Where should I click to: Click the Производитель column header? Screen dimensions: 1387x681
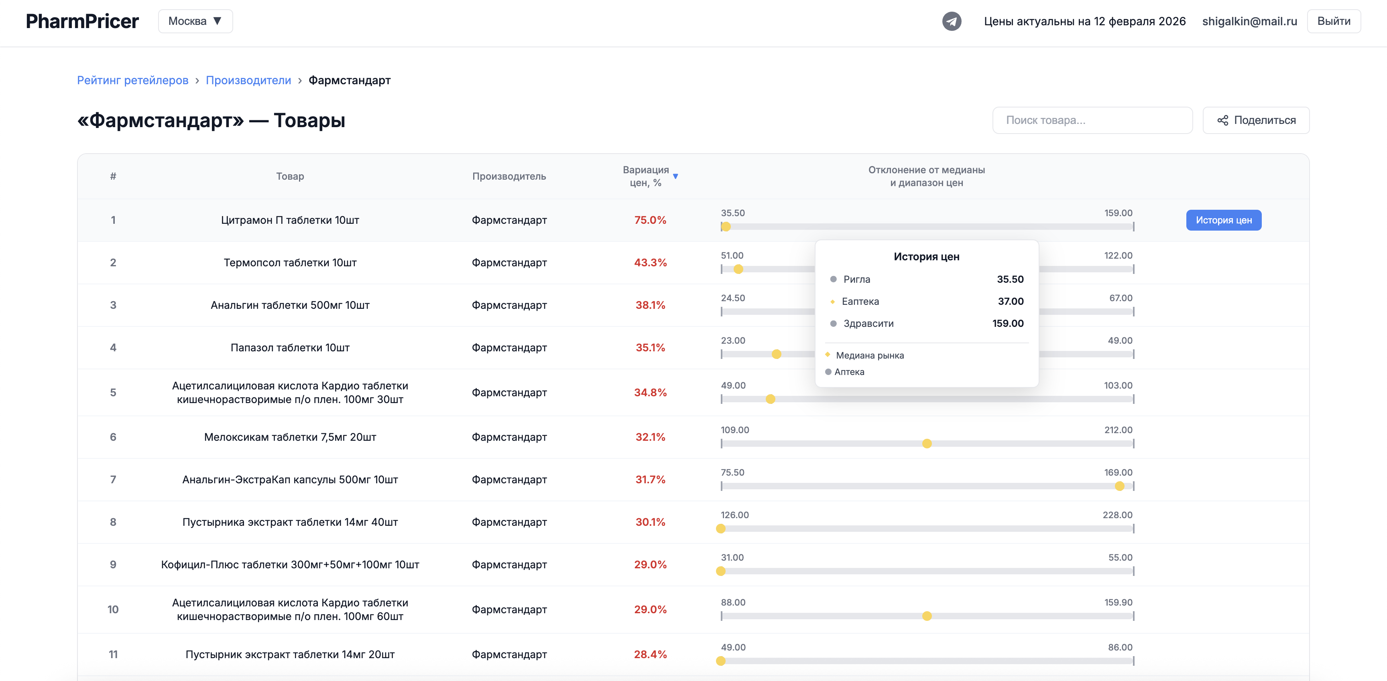point(509,176)
